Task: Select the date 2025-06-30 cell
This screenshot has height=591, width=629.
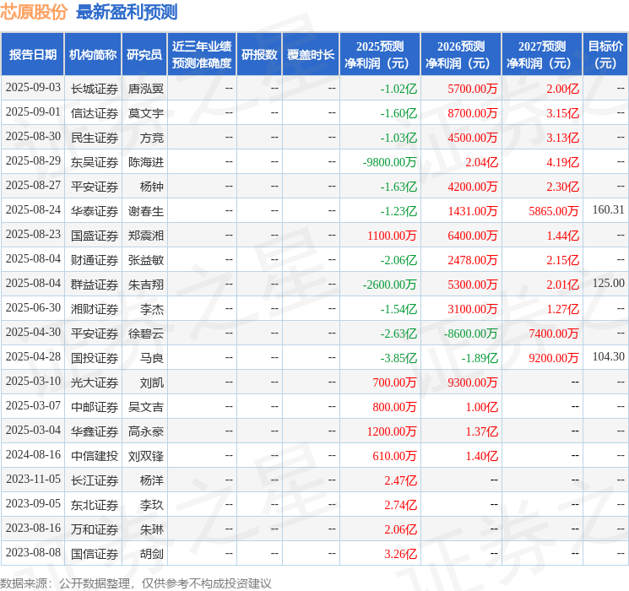Action: tap(33, 307)
